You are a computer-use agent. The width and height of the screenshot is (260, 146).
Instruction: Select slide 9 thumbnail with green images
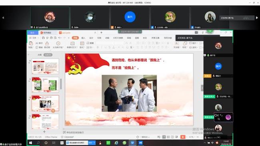pos(45,85)
